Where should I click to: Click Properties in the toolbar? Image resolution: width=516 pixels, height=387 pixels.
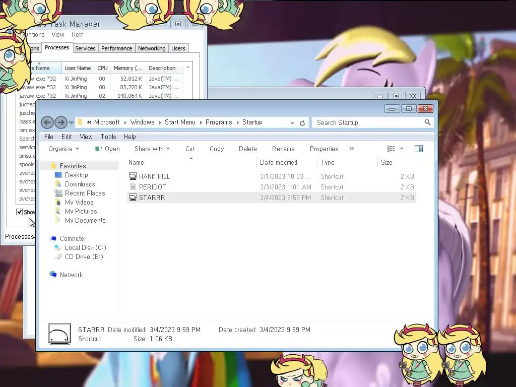(x=324, y=149)
